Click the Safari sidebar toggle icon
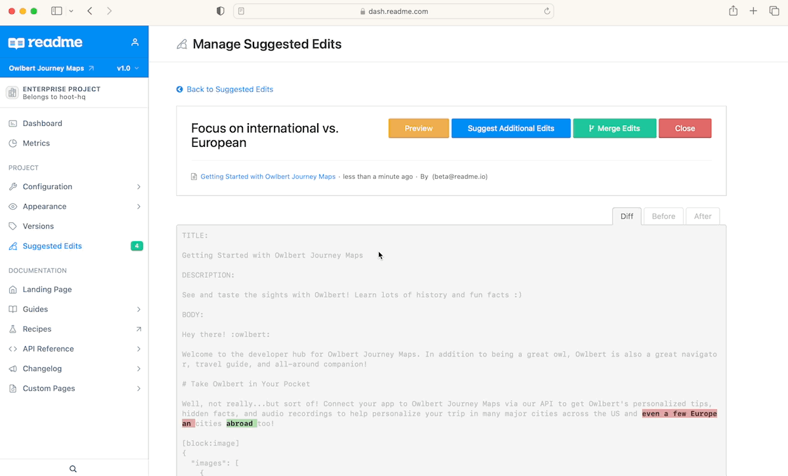This screenshot has height=476, width=788. tap(56, 11)
